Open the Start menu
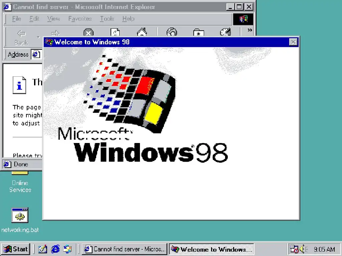Image resolution: width=342 pixels, height=256 pixels. pos(15,249)
